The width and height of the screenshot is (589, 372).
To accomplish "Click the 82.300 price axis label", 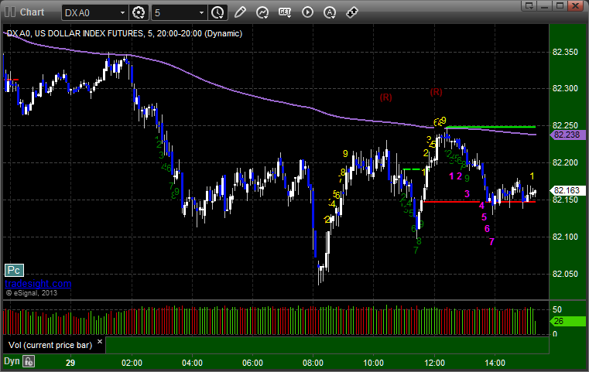I will [565, 89].
